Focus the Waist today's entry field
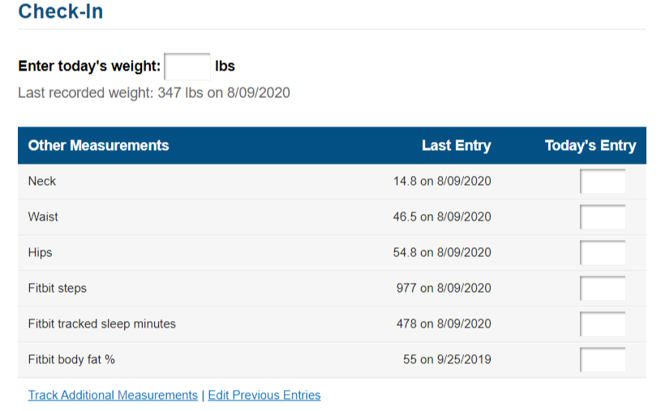The image size is (661, 411). [603, 216]
